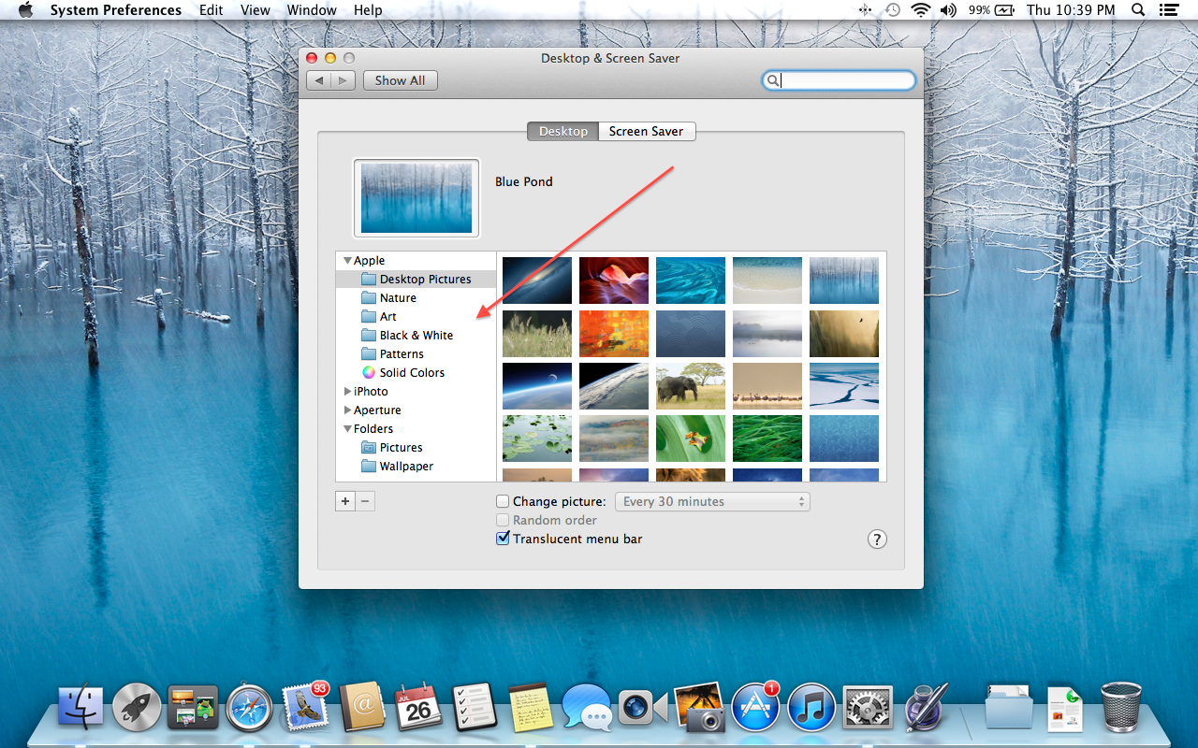
Task: Open Contacts address book in Dock
Action: 362,707
